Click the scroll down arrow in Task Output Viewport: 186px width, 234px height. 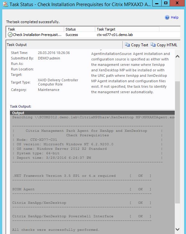[x=177, y=229]
